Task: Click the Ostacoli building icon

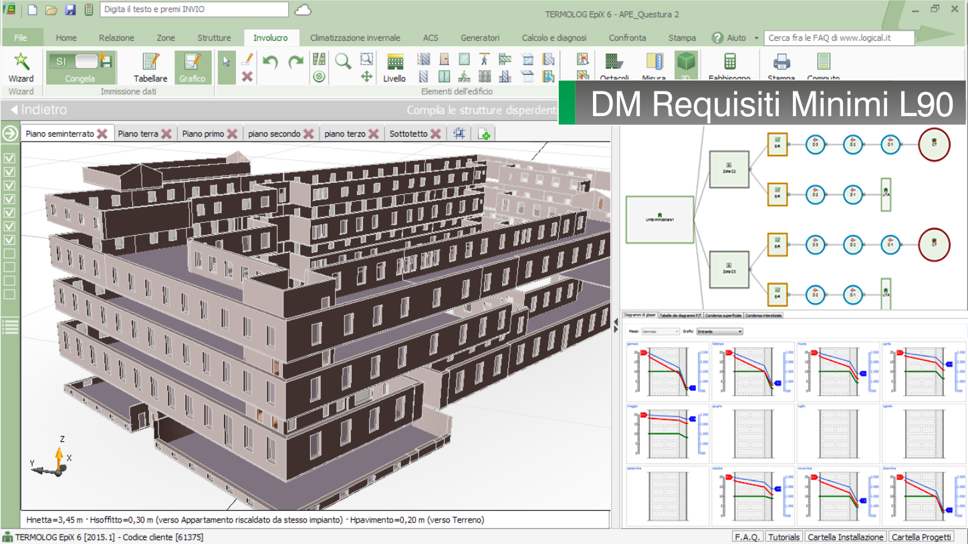Action: point(614,62)
